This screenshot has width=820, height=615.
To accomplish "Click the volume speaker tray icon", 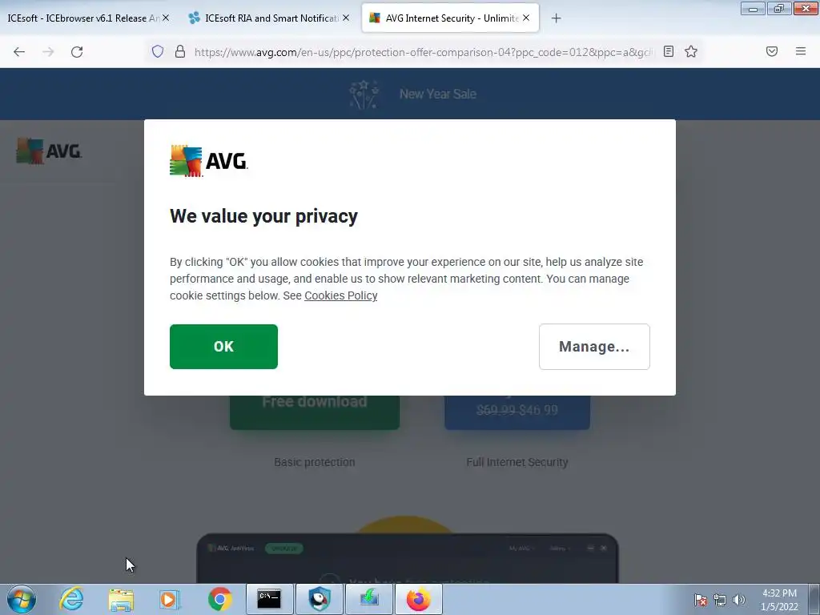I will [739, 600].
